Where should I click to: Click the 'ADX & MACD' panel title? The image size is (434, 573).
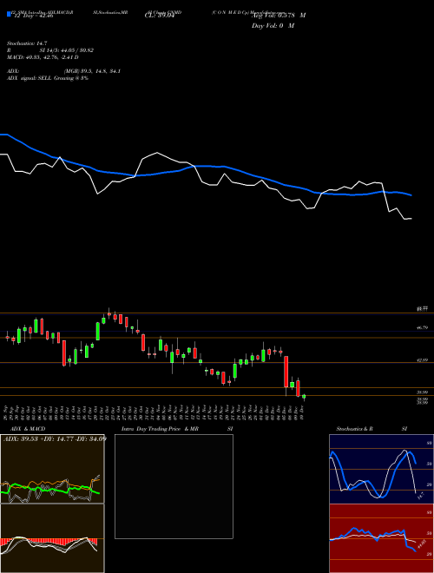[28, 429]
